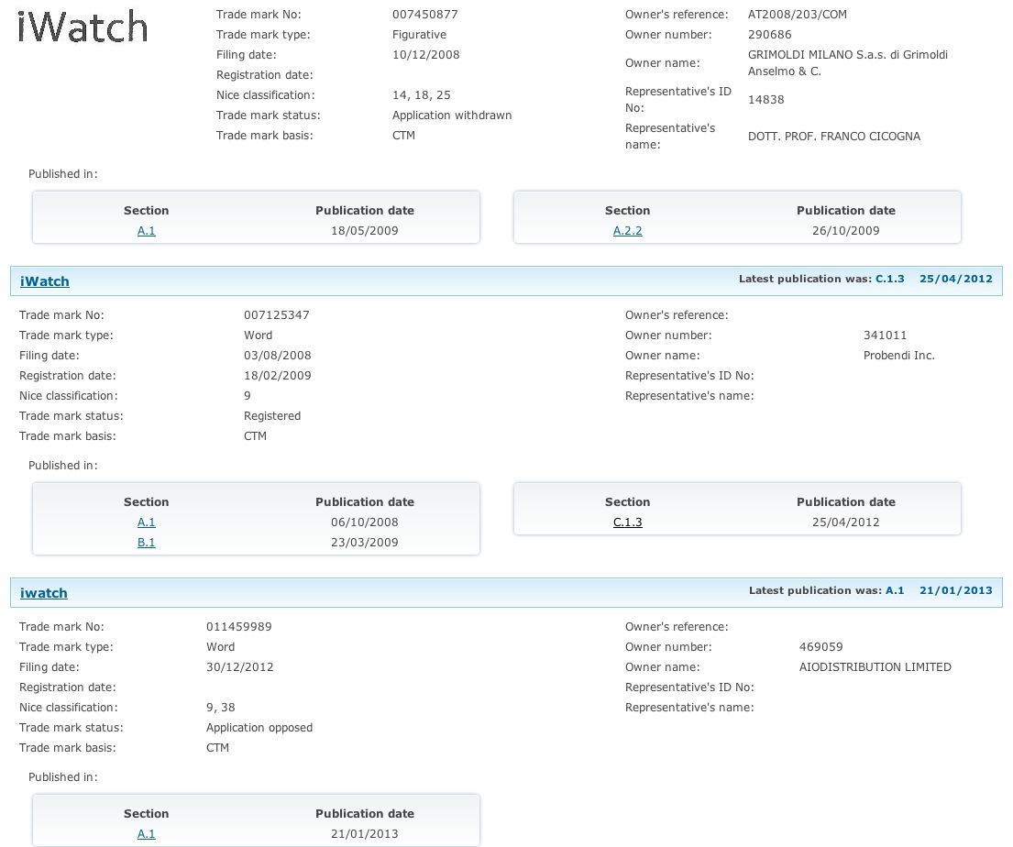
Task: Click the iWatch figurative logo image
Action: (x=83, y=27)
